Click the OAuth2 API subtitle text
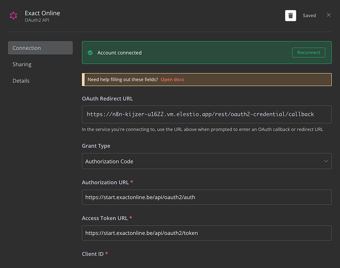Image resolution: width=340 pixels, height=268 pixels. (37, 20)
